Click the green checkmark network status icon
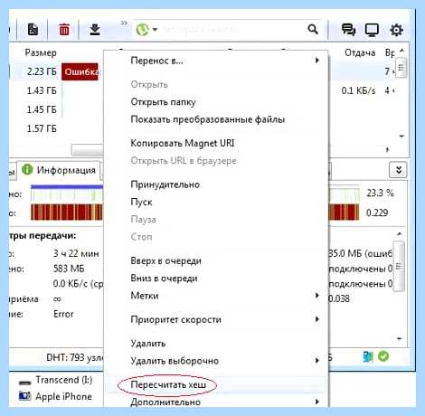This screenshot has height=416, width=425. point(383,356)
